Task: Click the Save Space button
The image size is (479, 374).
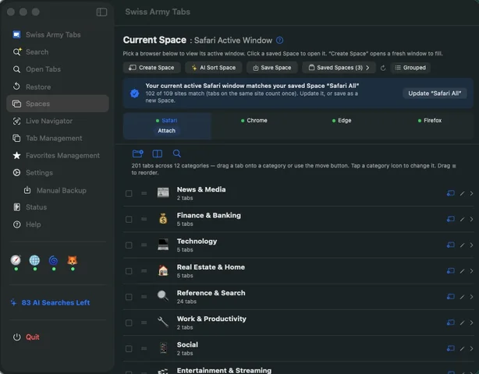Action: (272, 68)
